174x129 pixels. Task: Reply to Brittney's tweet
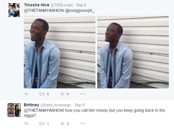click(x=27, y=124)
